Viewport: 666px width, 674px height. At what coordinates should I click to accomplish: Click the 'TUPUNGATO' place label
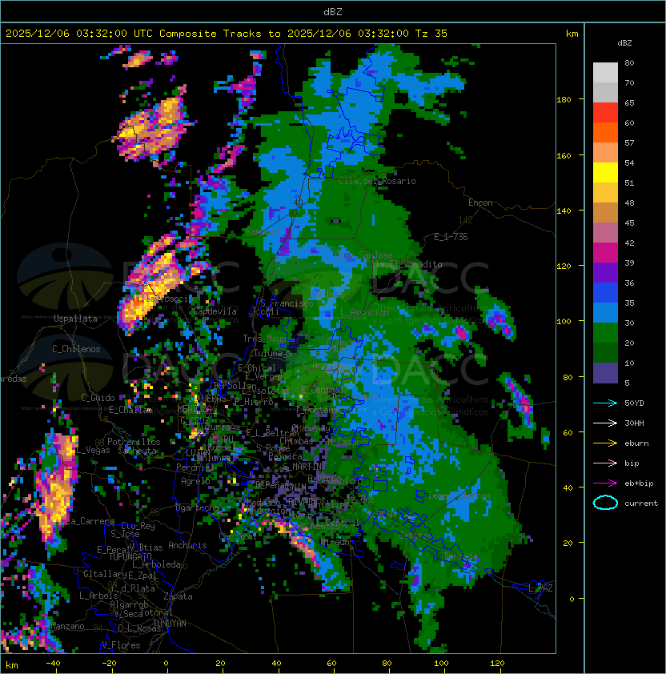pyautogui.click(x=130, y=556)
